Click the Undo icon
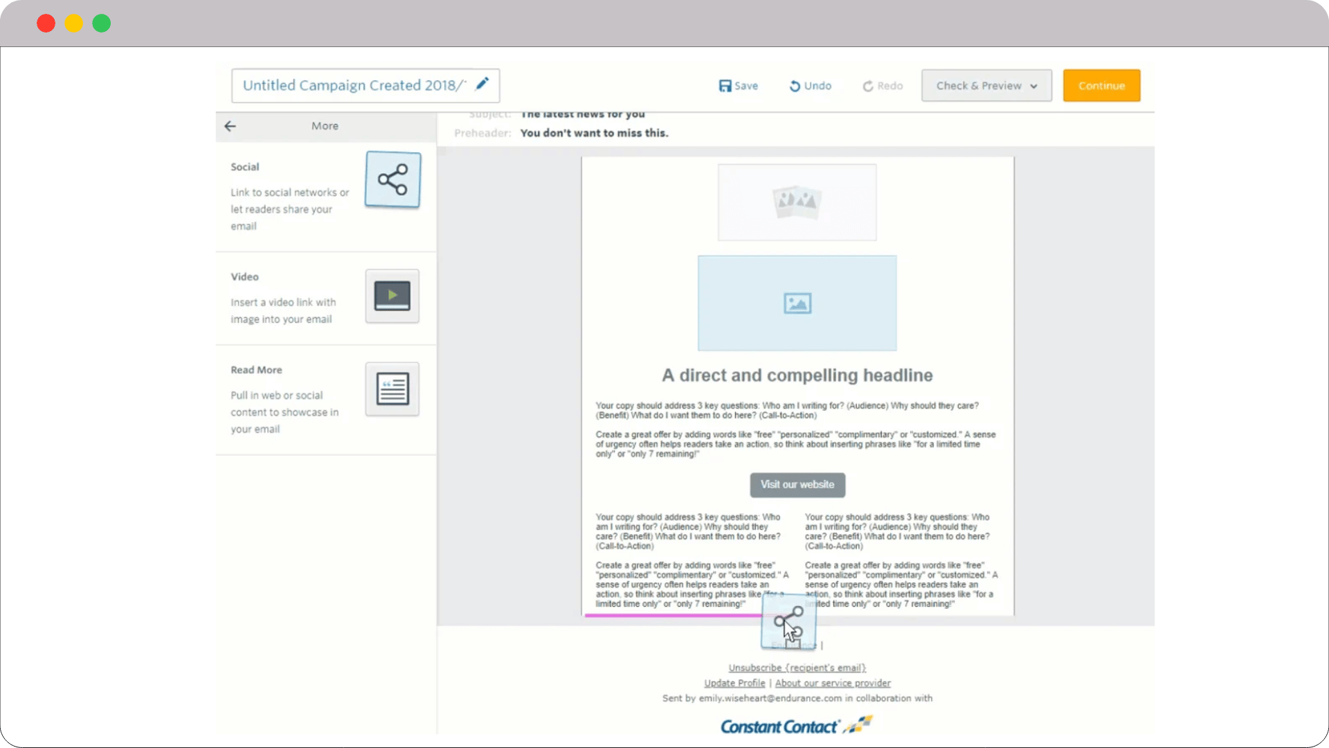This screenshot has height=748, width=1329. click(810, 85)
